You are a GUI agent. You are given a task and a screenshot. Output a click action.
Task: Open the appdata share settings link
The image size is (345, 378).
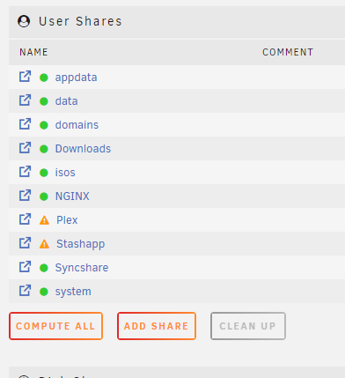coord(76,78)
